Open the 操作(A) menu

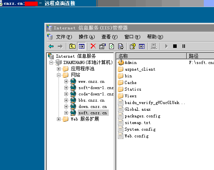click(x=87, y=37)
